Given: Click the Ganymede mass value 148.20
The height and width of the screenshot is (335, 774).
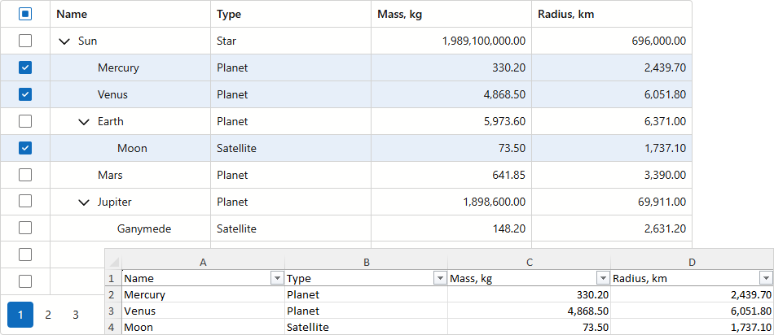Looking at the screenshot, I should click(x=508, y=228).
